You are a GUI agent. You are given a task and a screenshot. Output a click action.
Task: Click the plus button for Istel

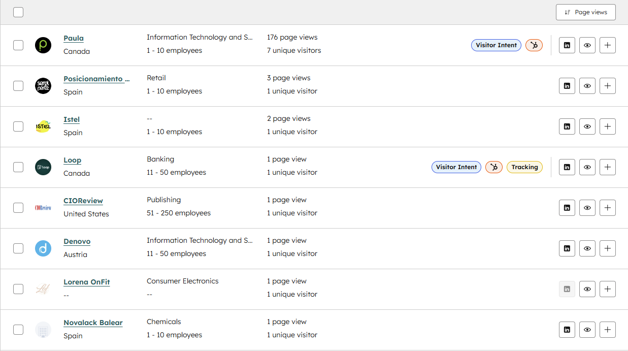pos(608,126)
